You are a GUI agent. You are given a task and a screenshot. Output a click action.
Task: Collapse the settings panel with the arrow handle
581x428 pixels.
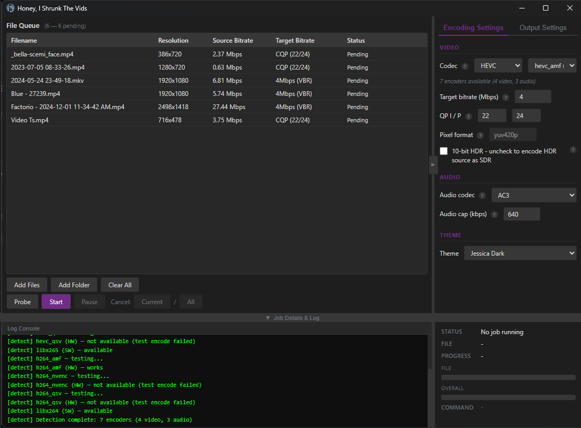coord(433,164)
